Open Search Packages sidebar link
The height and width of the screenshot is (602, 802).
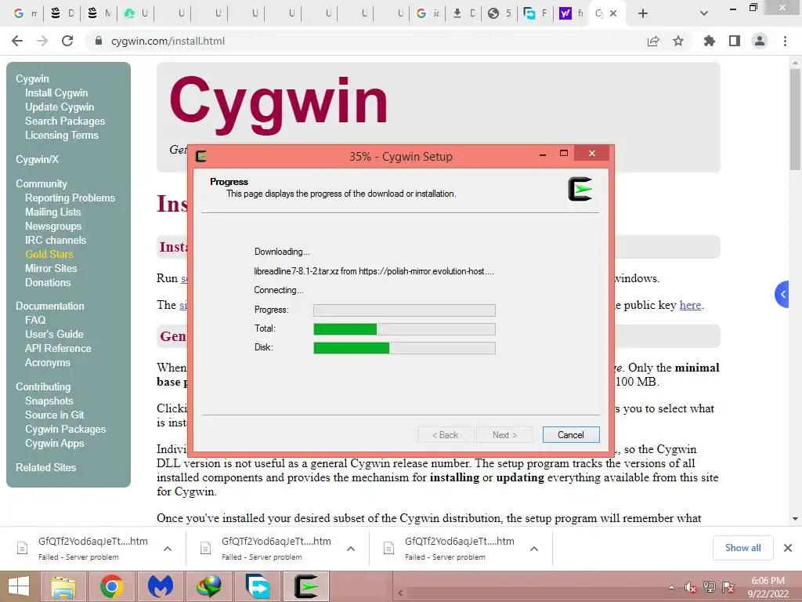coord(65,121)
